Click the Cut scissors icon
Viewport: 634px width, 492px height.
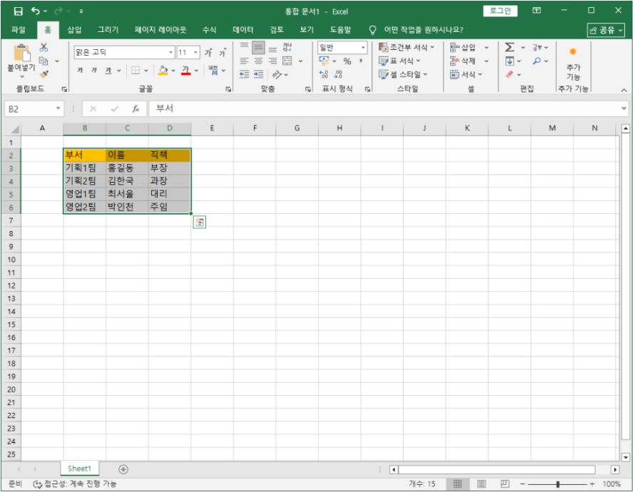(x=44, y=47)
